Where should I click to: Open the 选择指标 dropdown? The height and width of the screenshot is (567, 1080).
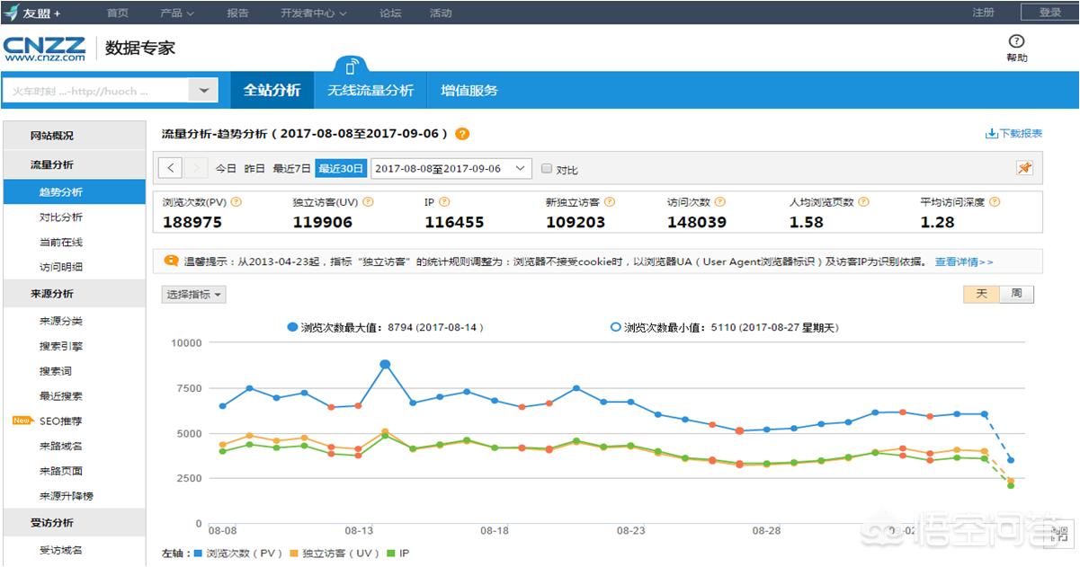point(193,295)
